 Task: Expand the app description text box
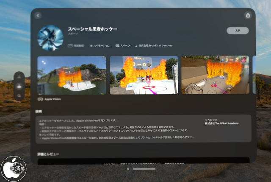click(143, 129)
